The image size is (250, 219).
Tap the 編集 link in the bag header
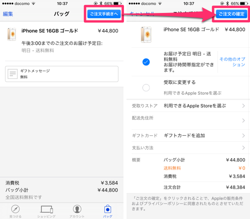[8, 14]
